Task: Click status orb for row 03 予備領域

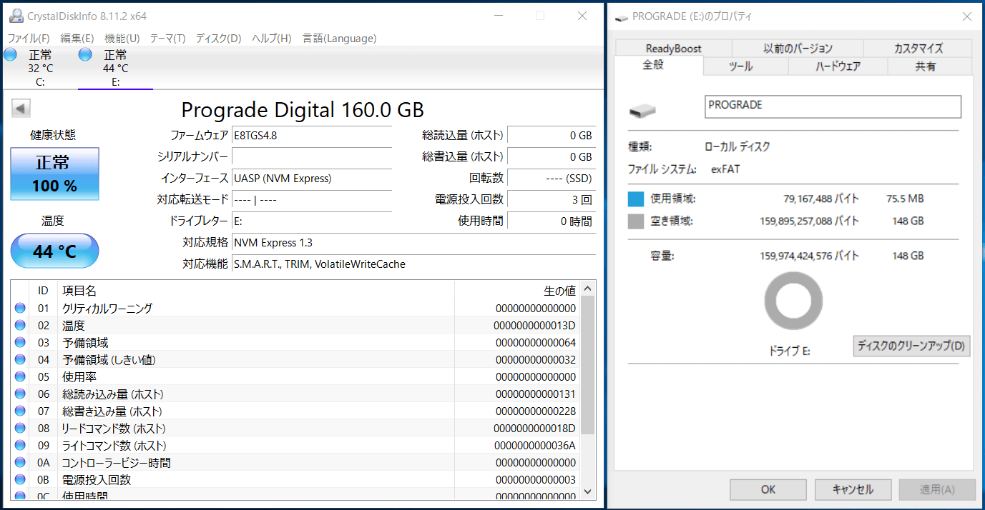Action: click(x=20, y=343)
